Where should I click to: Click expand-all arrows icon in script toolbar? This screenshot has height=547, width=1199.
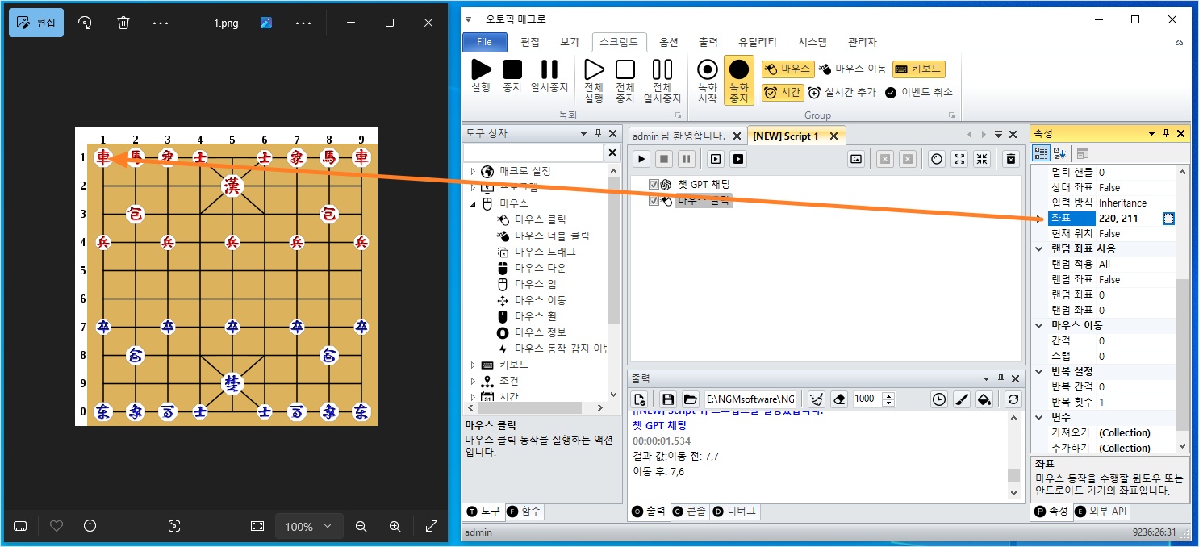click(959, 159)
